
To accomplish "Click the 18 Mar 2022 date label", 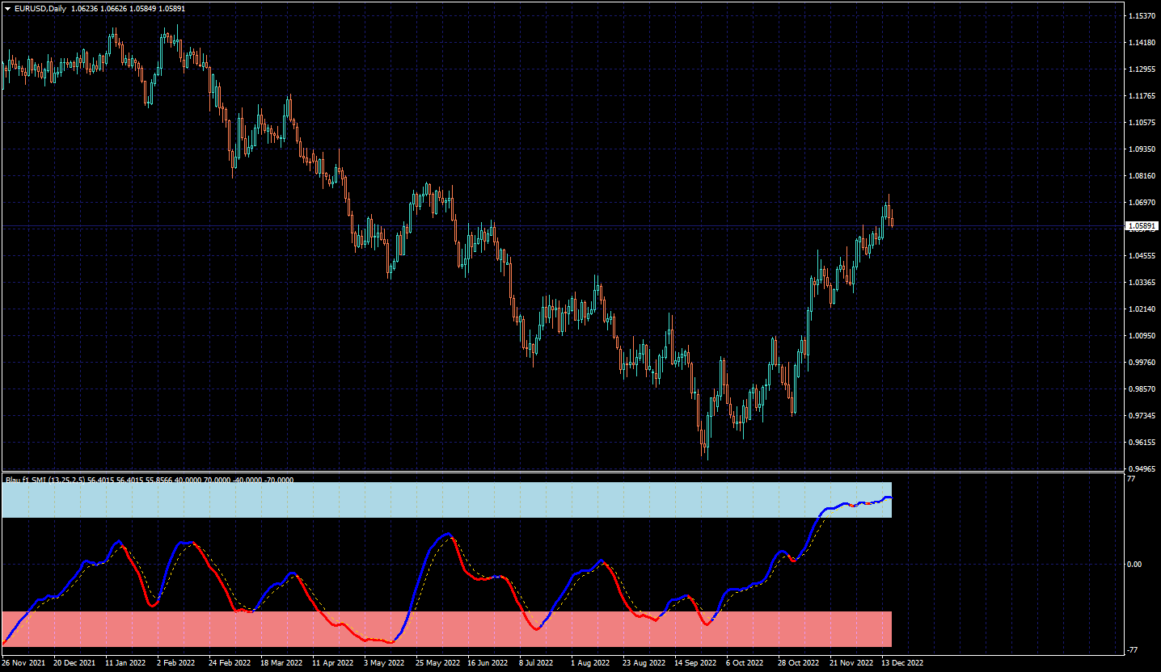I will pos(281,663).
